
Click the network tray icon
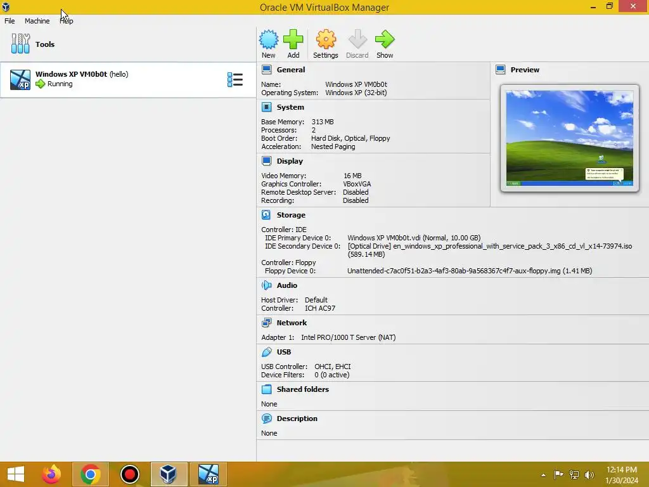click(x=574, y=474)
